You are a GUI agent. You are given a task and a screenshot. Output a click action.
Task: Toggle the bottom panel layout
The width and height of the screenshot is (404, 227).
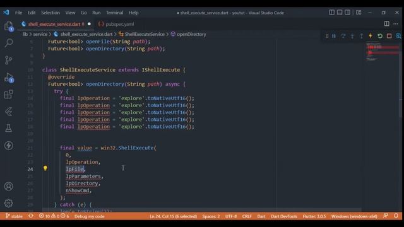pos(340,13)
